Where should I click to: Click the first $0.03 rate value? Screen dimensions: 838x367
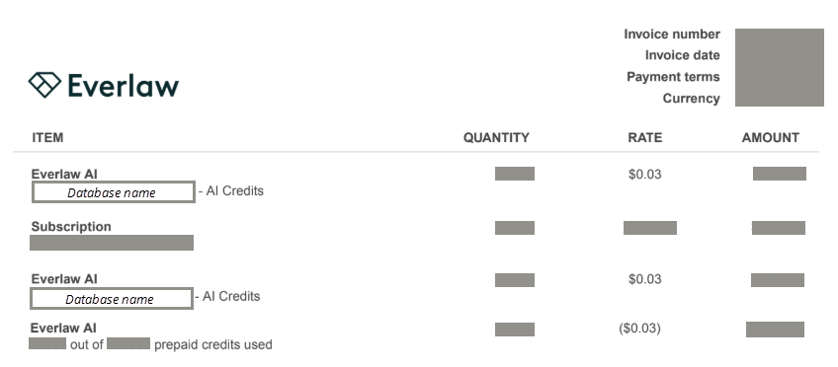644,175
